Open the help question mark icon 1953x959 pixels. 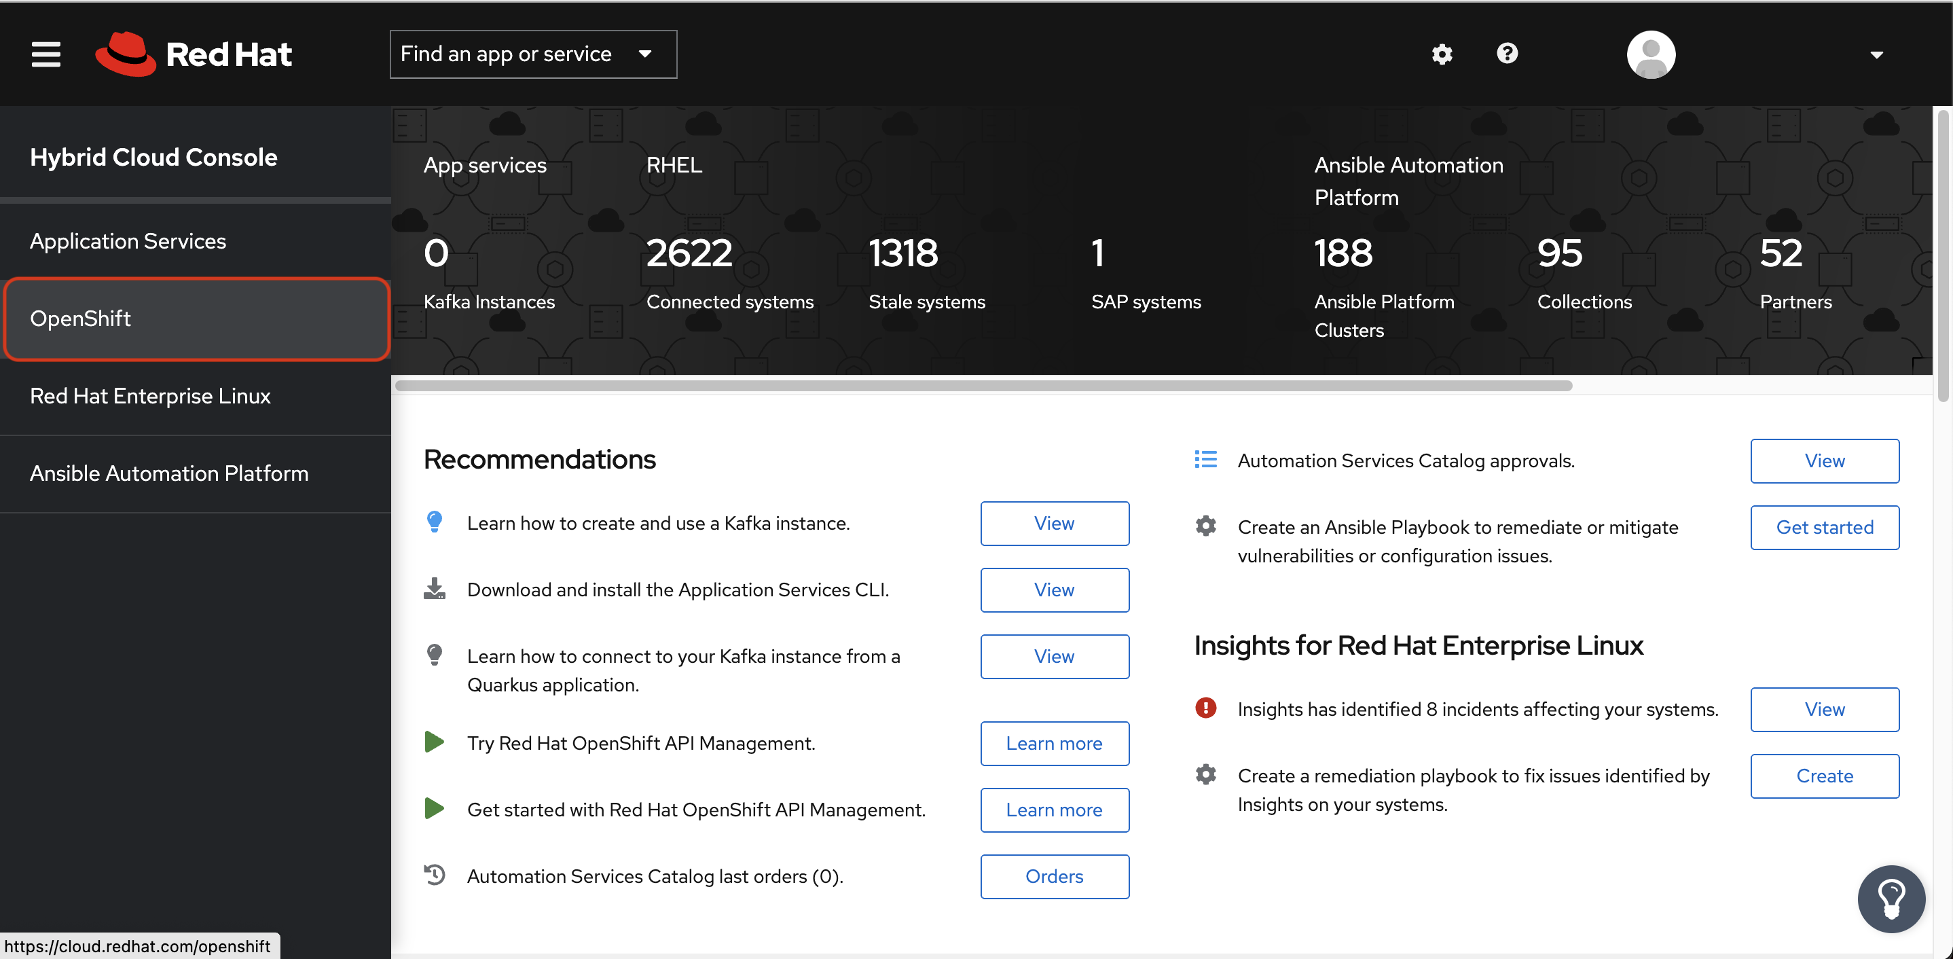(1508, 53)
